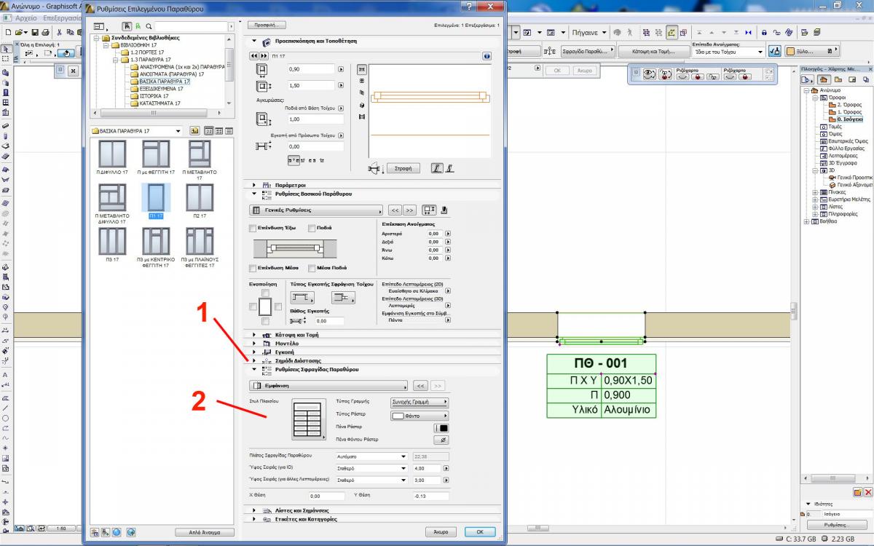
Task: Select the project map icon in Navigator
Action: coord(823,79)
